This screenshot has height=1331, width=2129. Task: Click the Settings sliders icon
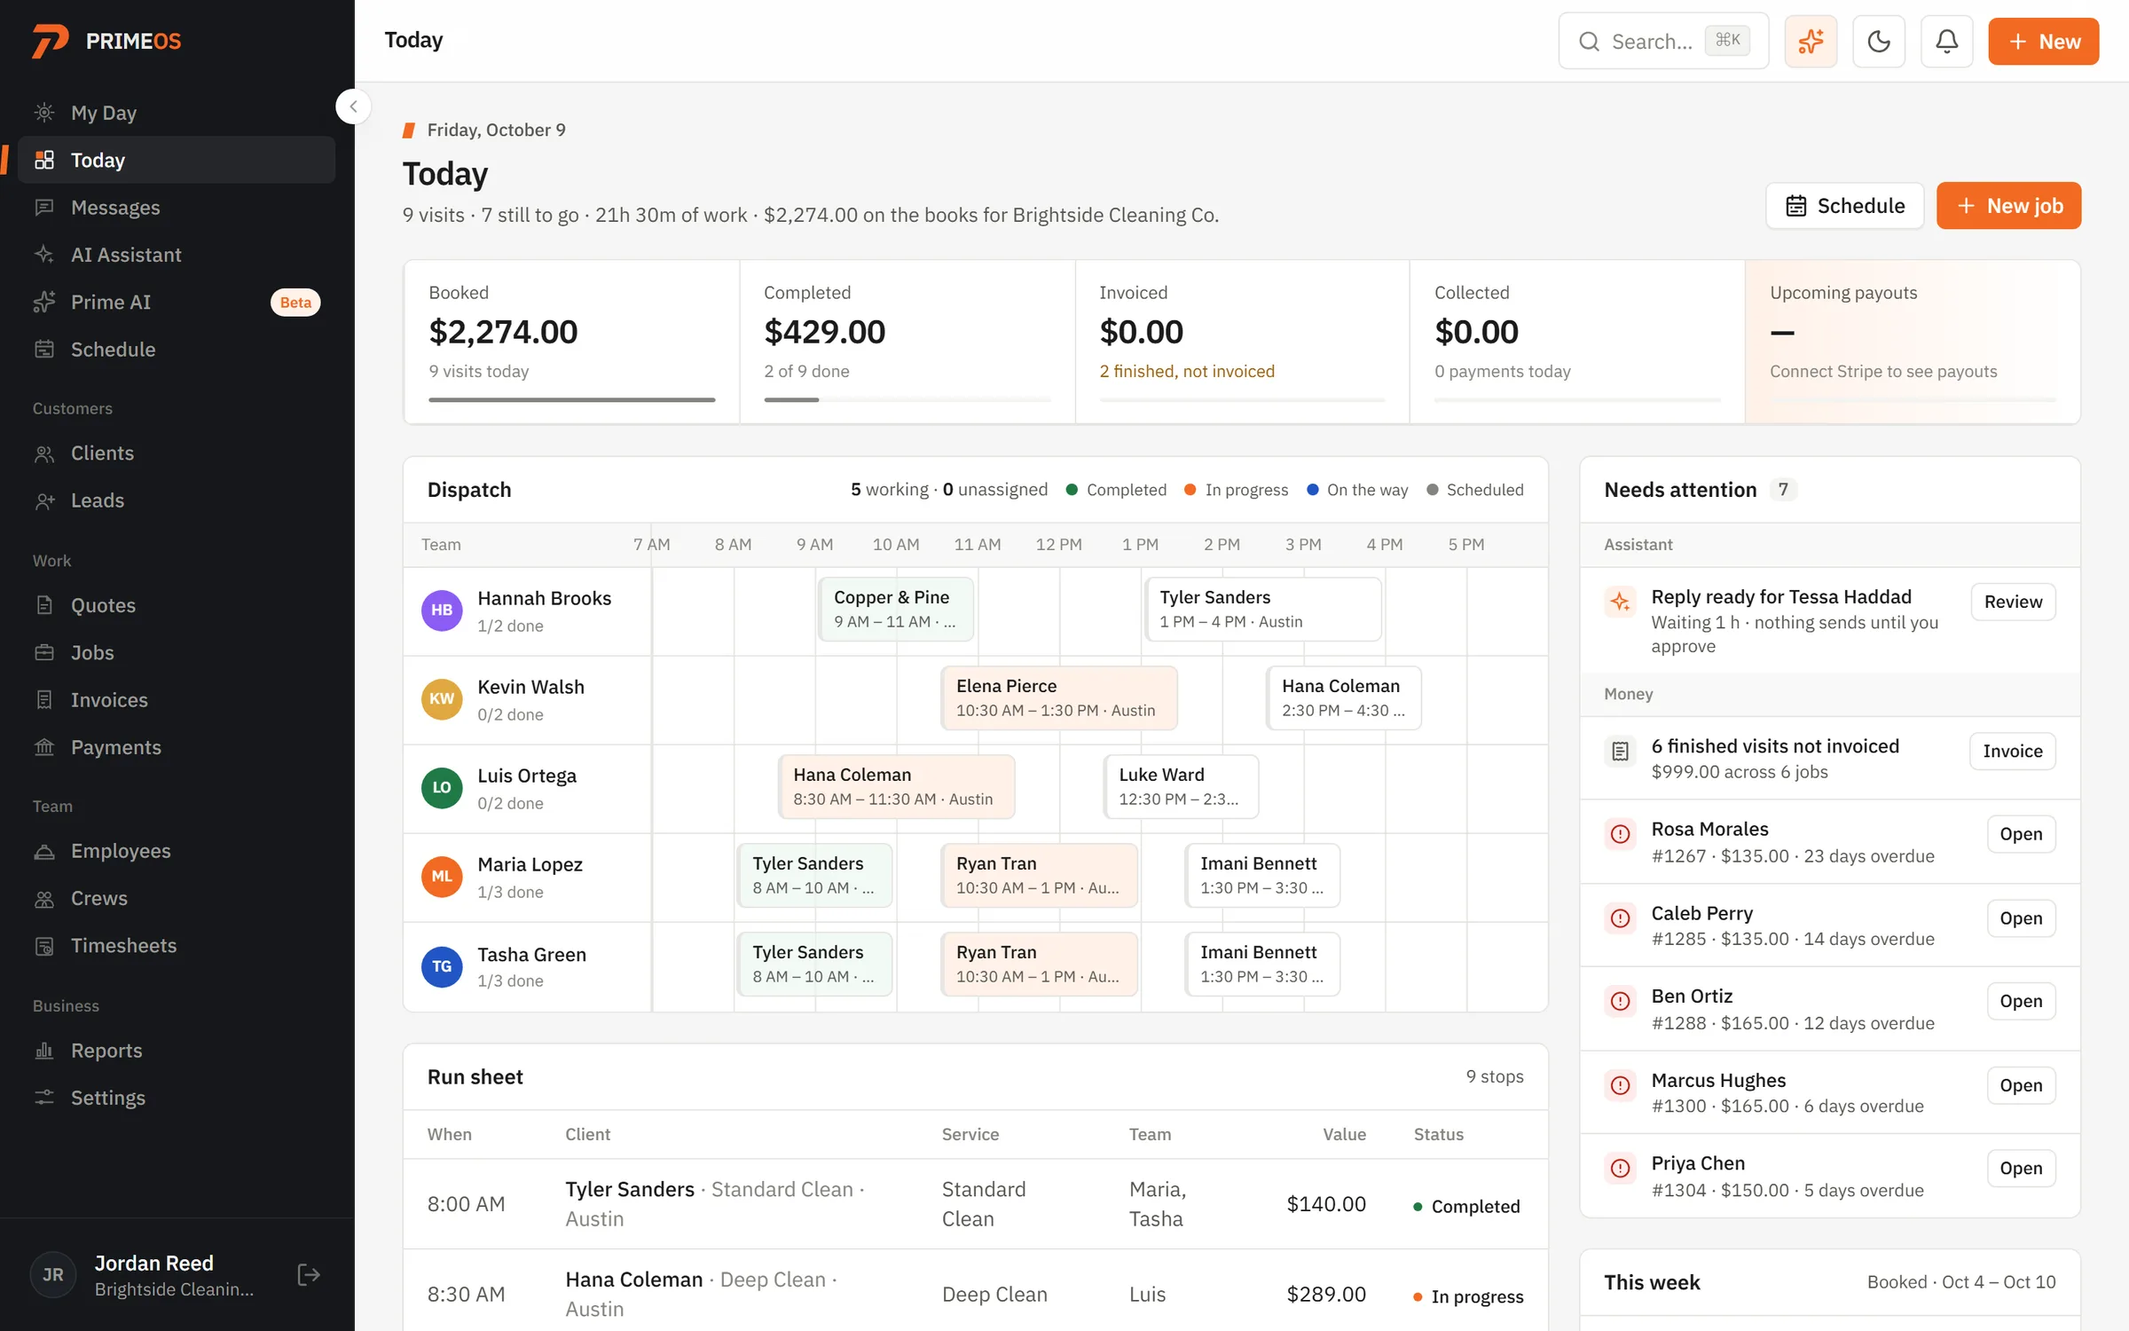point(44,1098)
